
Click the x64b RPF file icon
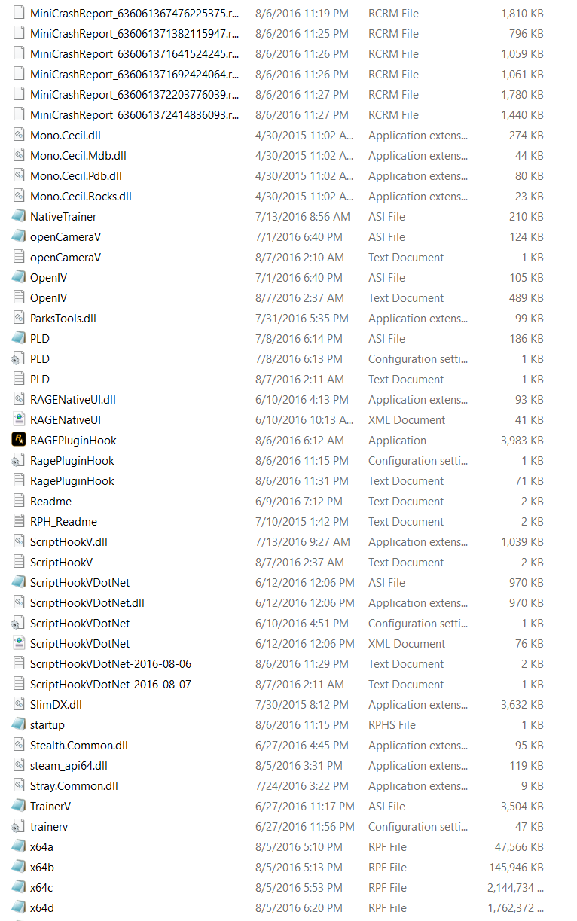click(x=19, y=867)
